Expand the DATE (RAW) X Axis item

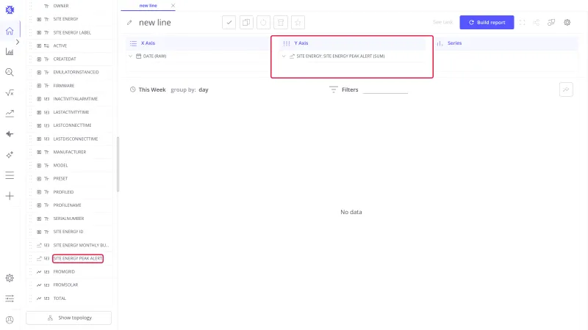131,56
